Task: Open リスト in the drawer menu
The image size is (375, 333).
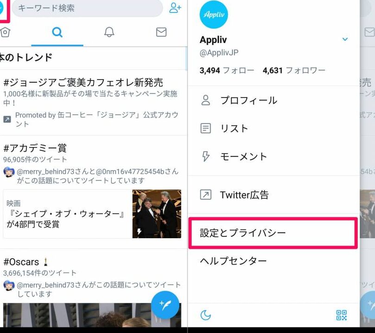Action: (x=274, y=129)
